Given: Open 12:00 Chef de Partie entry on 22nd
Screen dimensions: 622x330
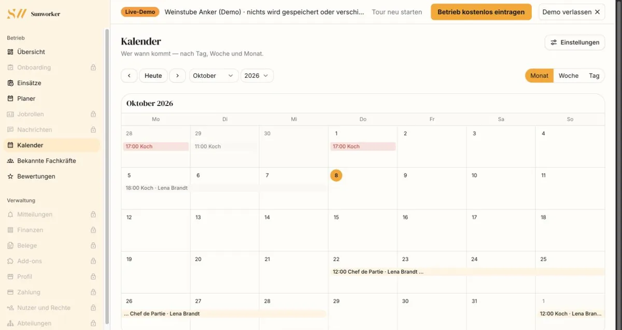Looking at the screenshot, I should (468, 272).
